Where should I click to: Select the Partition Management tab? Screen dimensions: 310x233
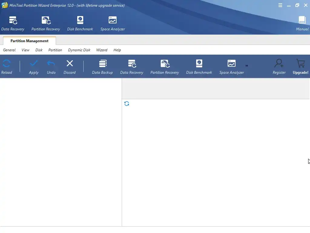tap(29, 41)
